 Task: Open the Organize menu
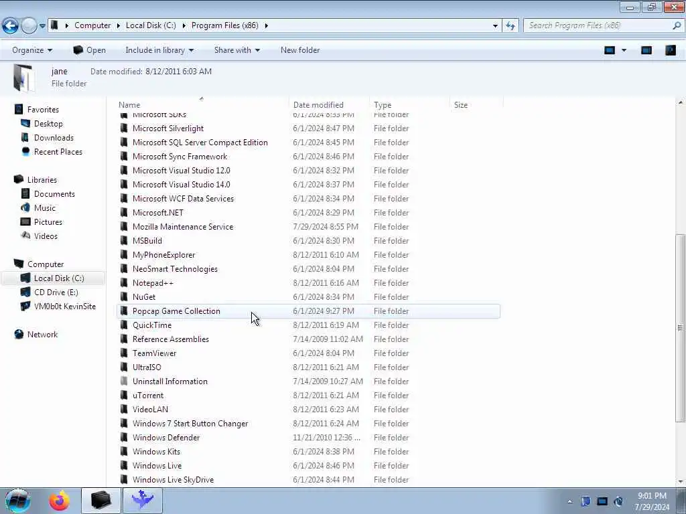point(32,50)
